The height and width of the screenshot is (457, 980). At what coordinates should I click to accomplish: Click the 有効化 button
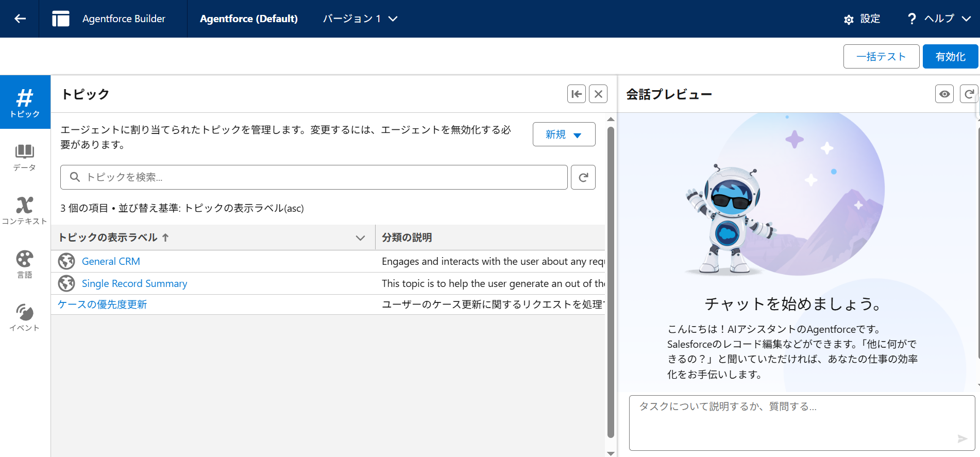(x=951, y=56)
